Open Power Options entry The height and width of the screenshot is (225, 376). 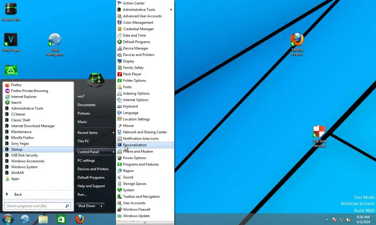pyautogui.click(x=145, y=158)
